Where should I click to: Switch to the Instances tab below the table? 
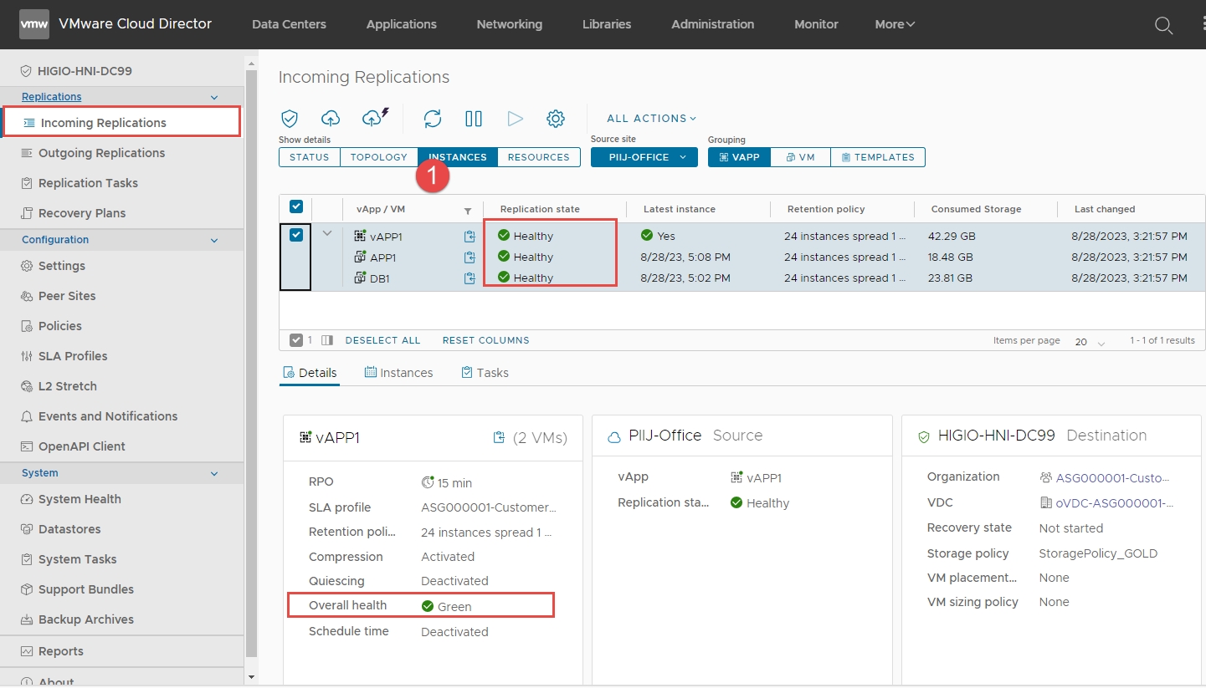398,373
